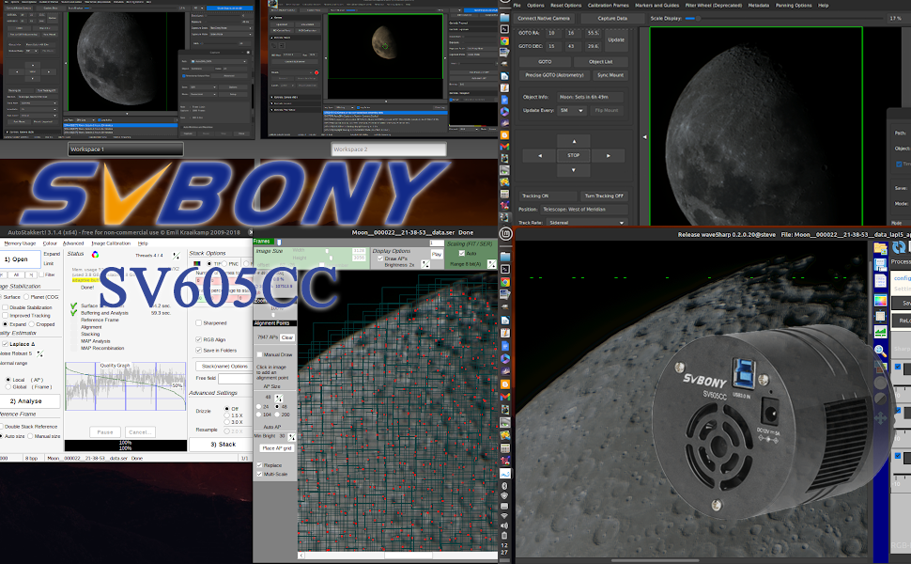Screen dimensions: 911x564
Task: Click the Connect Native Camera button
Action: [544, 19]
